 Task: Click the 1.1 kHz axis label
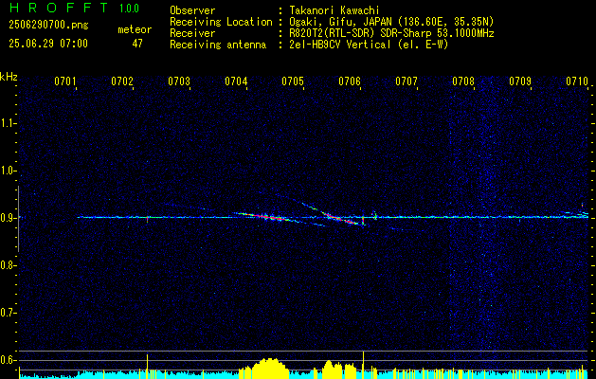pyautogui.click(x=7, y=123)
